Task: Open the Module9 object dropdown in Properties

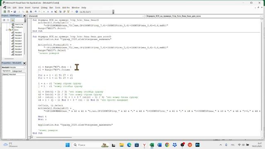Action: pyautogui.click(x=14, y=67)
